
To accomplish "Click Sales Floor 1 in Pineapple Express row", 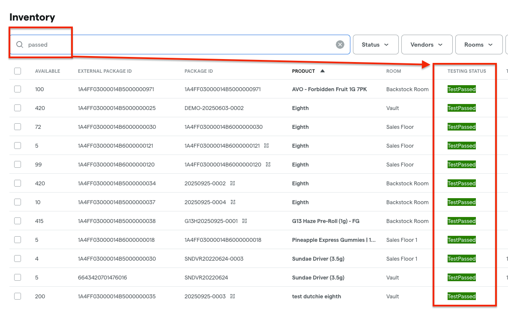I will pyautogui.click(x=402, y=240).
